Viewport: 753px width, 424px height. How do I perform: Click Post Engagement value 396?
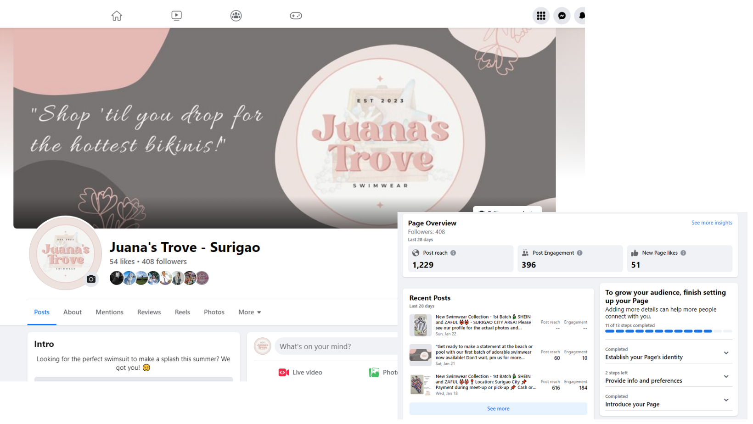(528, 265)
